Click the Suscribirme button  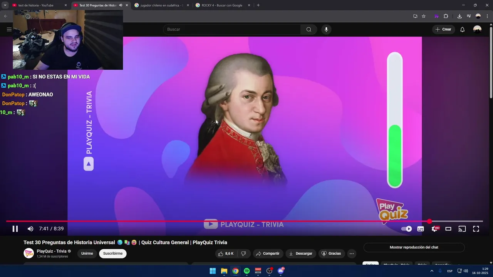(x=113, y=254)
